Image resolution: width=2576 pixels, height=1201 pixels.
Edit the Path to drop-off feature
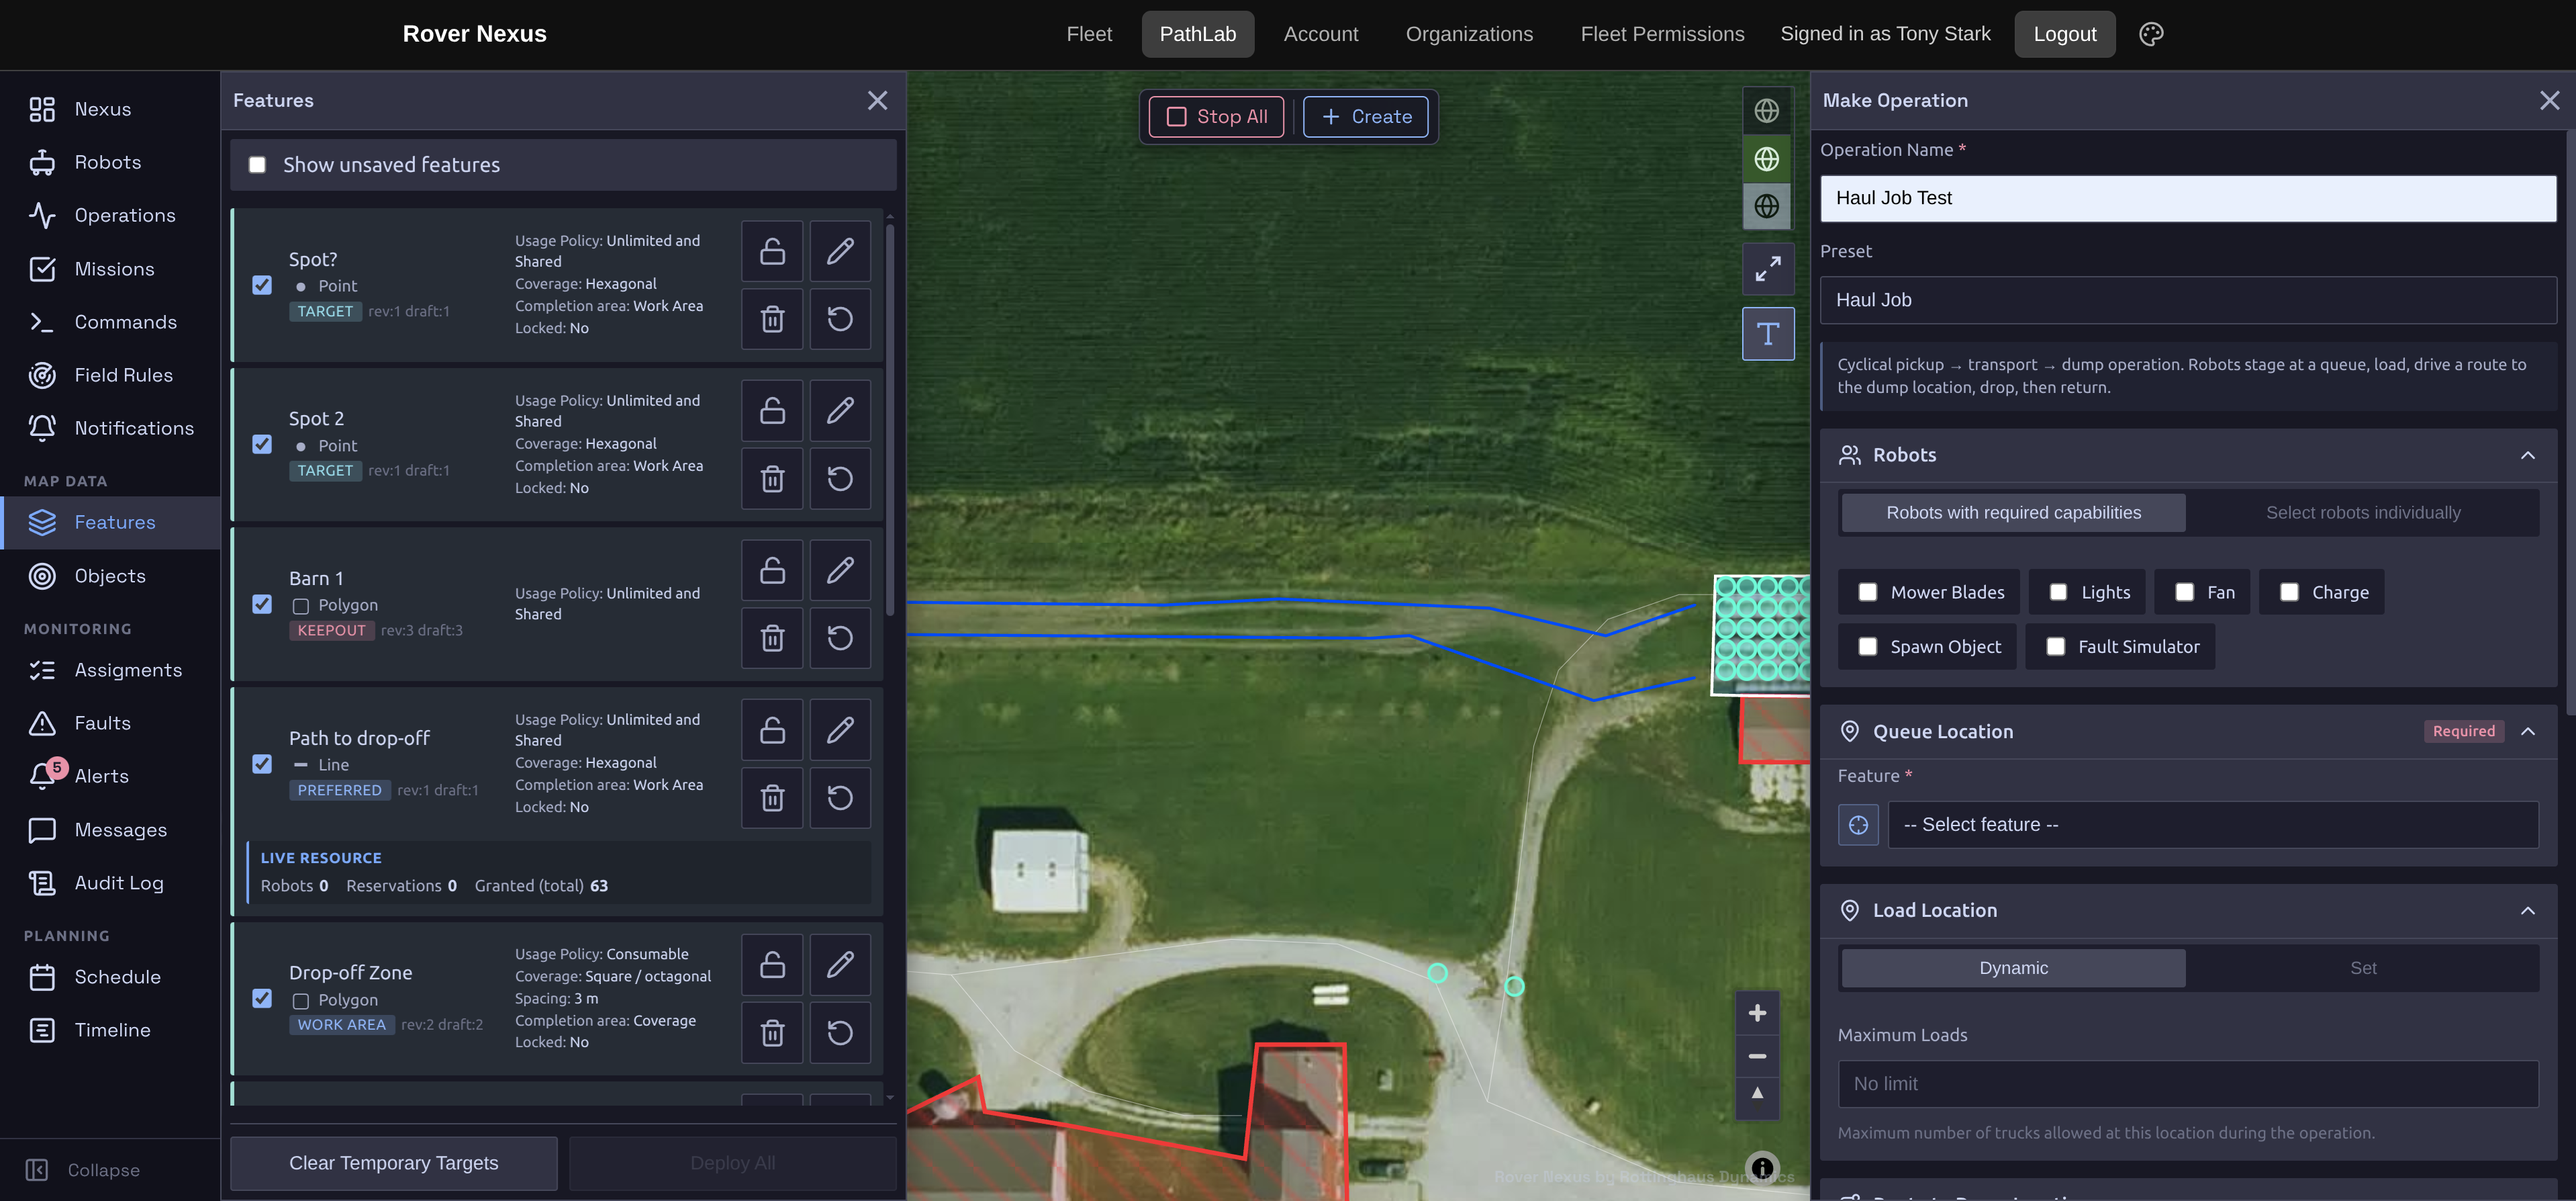click(840, 729)
